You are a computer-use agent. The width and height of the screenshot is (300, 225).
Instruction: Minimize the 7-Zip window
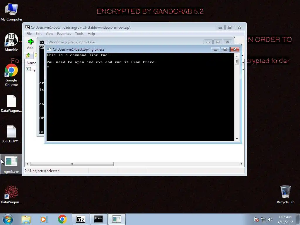[x=220, y=28]
